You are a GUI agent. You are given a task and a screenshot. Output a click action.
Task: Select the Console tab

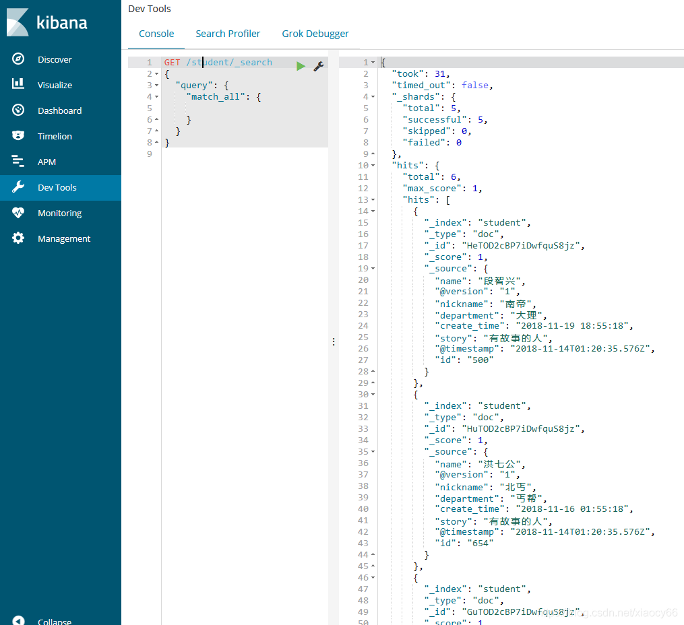(156, 34)
